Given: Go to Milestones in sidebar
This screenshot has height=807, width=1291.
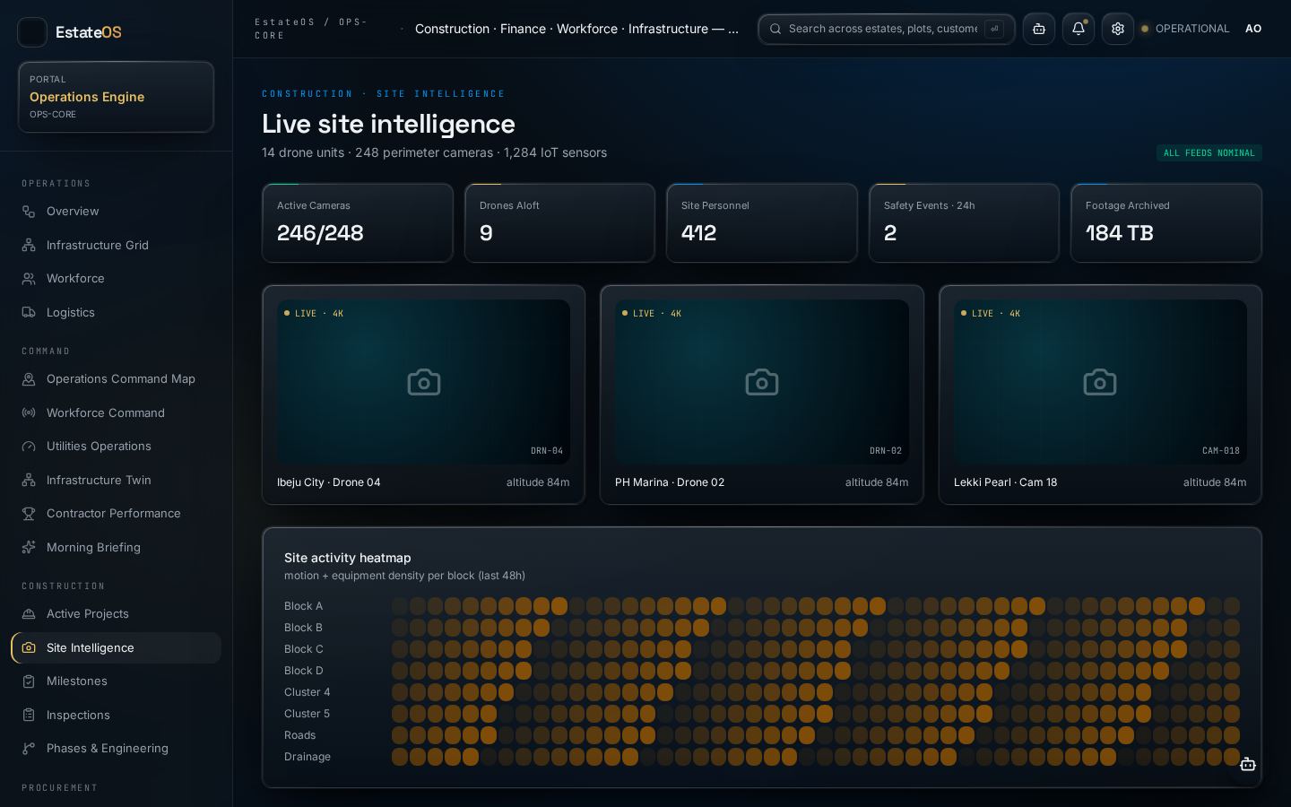Looking at the screenshot, I should coord(116,681).
